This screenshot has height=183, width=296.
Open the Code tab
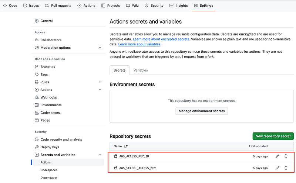point(10,6)
